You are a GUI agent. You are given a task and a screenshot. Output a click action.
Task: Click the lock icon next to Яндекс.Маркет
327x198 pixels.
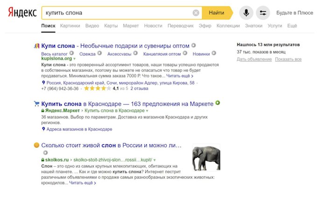point(43,111)
